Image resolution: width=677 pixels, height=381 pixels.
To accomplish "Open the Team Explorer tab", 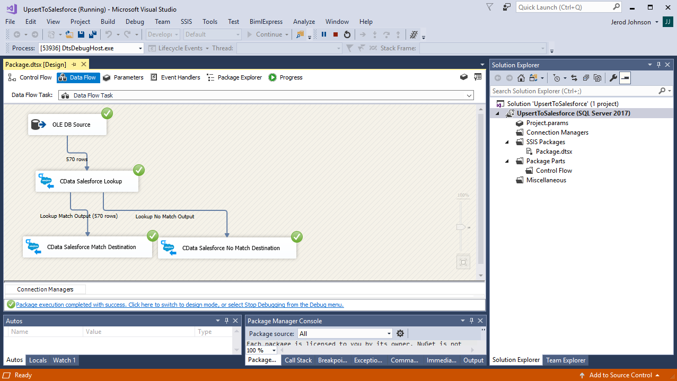I will [x=566, y=360].
